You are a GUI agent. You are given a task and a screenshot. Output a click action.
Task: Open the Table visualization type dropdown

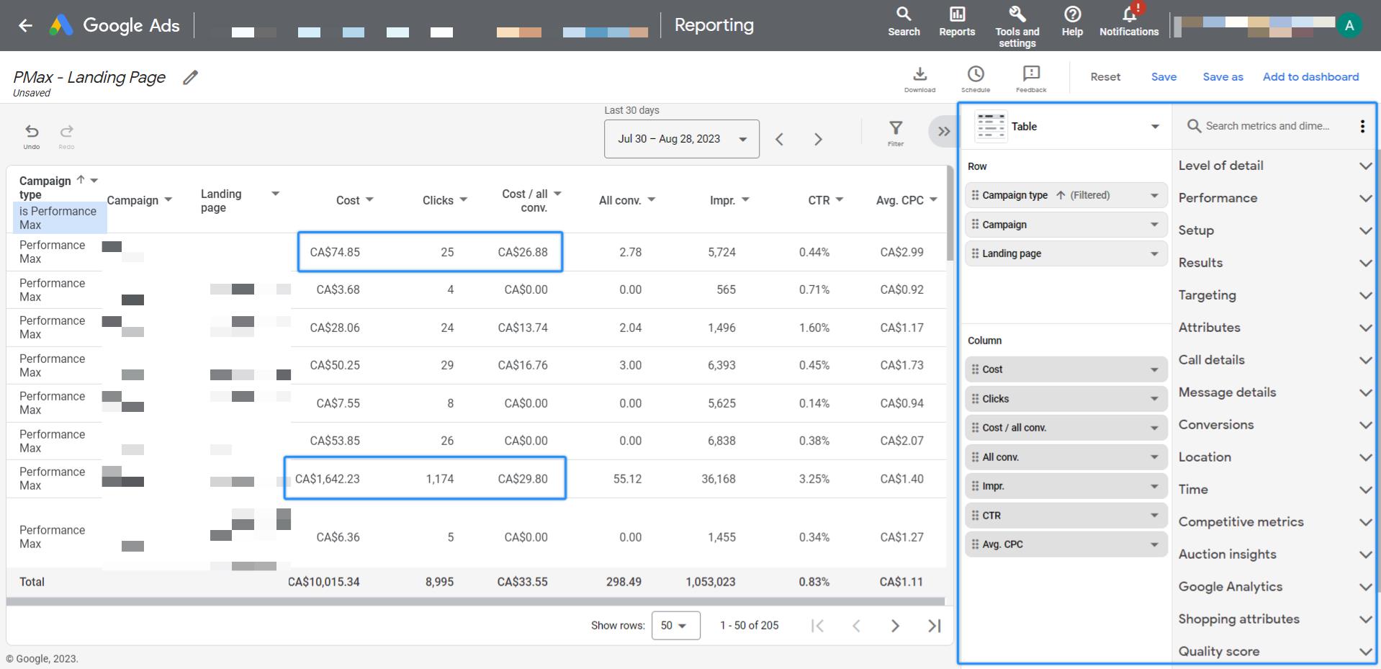(x=1155, y=127)
